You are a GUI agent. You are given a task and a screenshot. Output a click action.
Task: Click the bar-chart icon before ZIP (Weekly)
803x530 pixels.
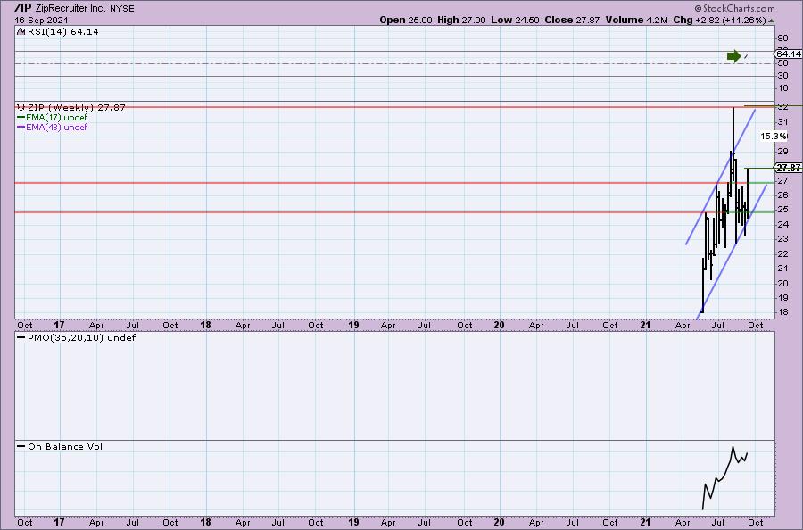click(x=21, y=107)
